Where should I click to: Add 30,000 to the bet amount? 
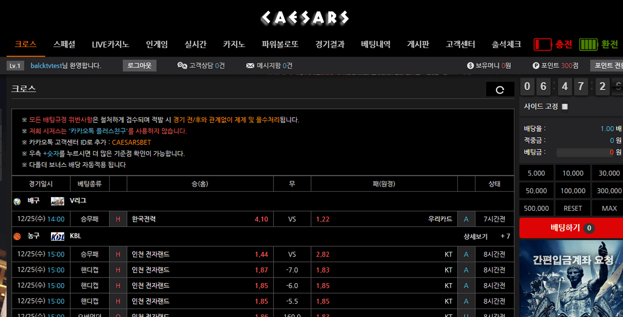pyautogui.click(x=608, y=173)
